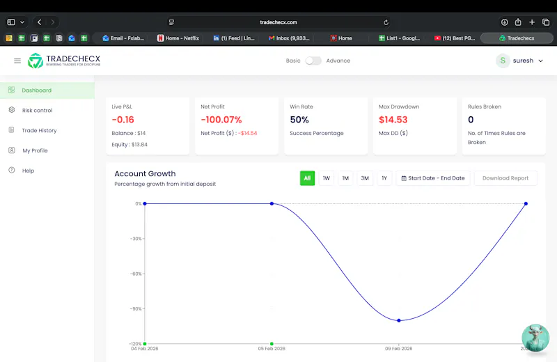This screenshot has width=557, height=362.
Task: Open Dashboard in the sidebar
Action: [47, 90]
